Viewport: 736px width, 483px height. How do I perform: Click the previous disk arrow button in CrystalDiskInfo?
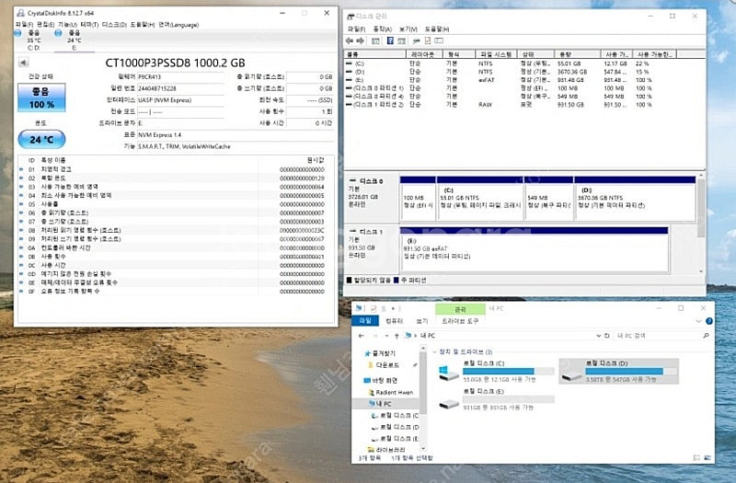(x=24, y=62)
